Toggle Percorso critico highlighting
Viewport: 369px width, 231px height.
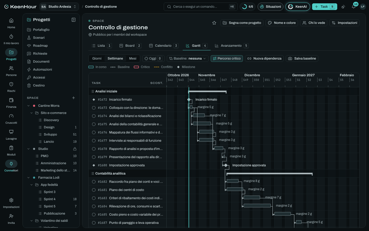coord(227,59)
